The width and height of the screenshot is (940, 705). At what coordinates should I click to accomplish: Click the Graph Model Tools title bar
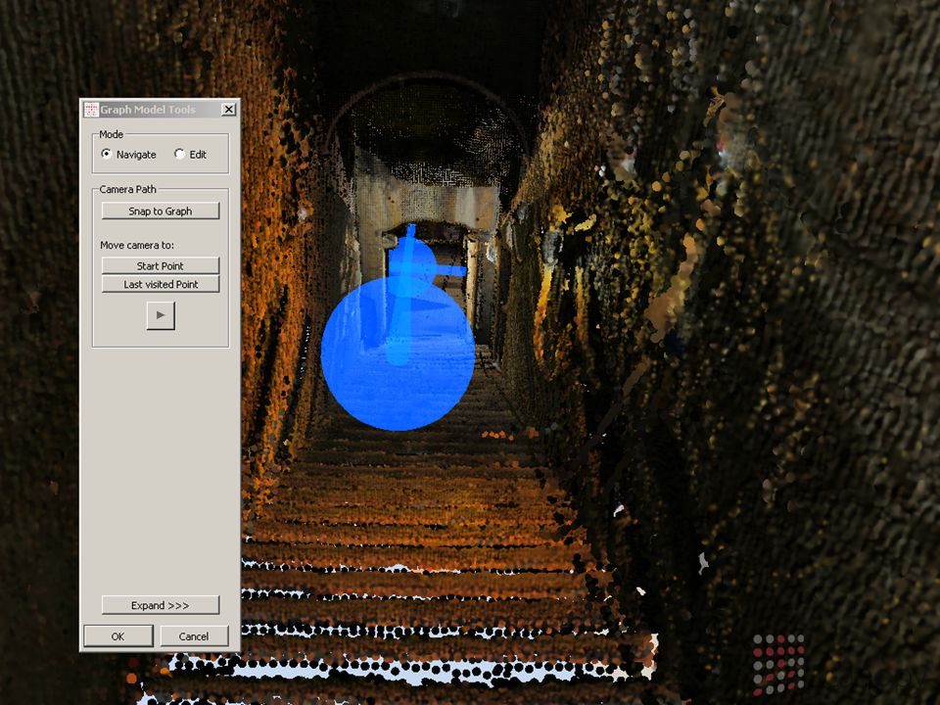pyautogui.click(x=160, y=109)
